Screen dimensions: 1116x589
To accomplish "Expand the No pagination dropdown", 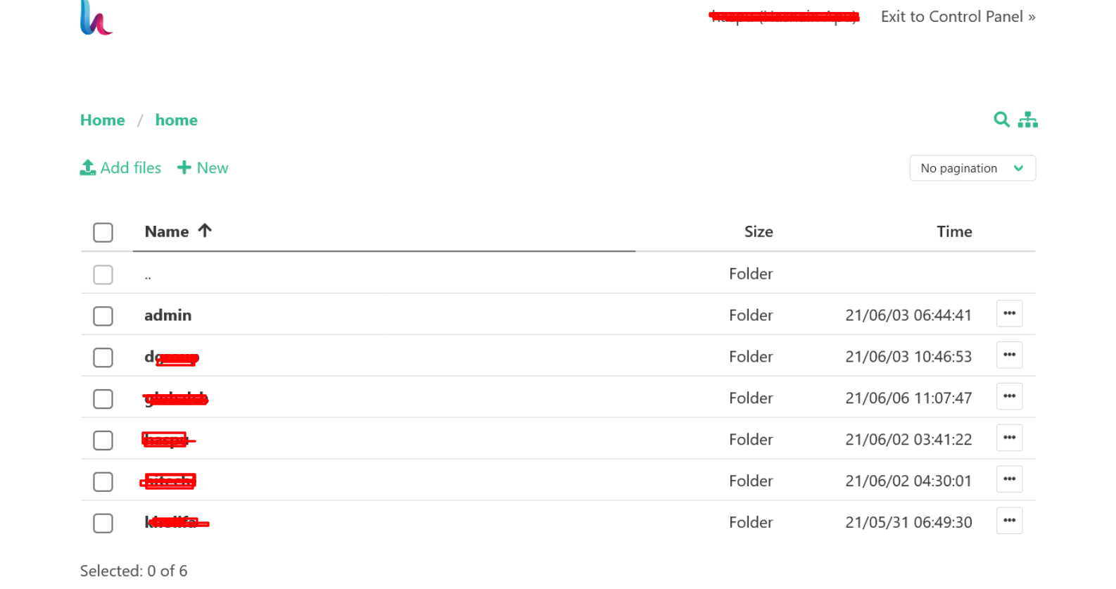I will click(x=972, y=168).
